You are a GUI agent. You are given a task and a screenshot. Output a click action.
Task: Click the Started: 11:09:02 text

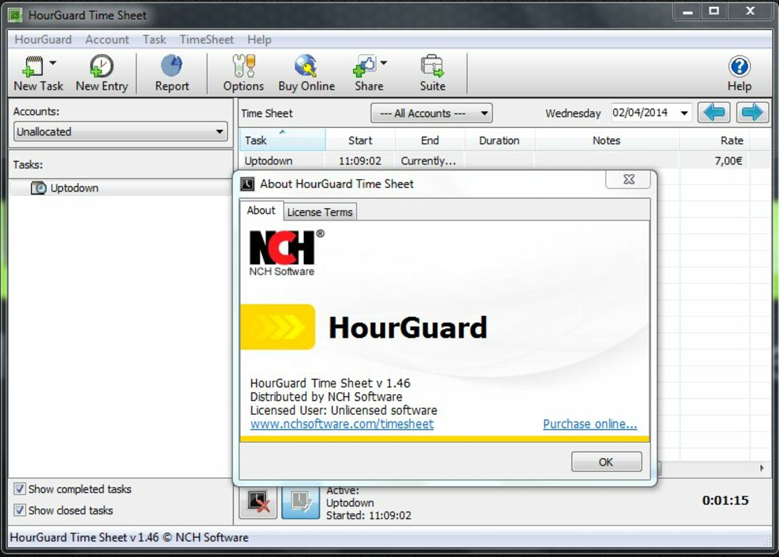click(x=369, y=515)
